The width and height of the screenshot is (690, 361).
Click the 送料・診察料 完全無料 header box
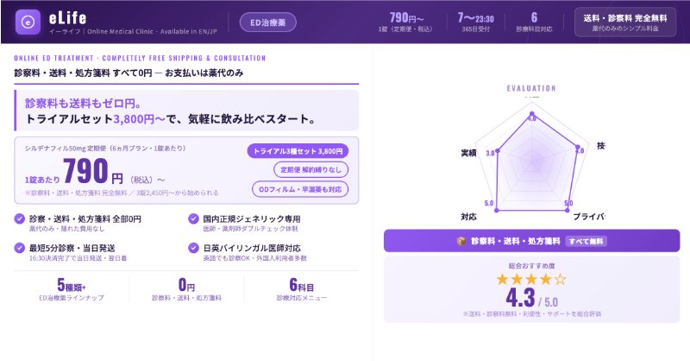click(626, 22)
